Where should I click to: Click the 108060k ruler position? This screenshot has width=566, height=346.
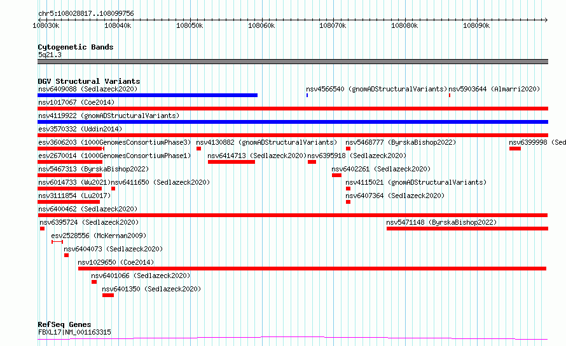(261, 25)
